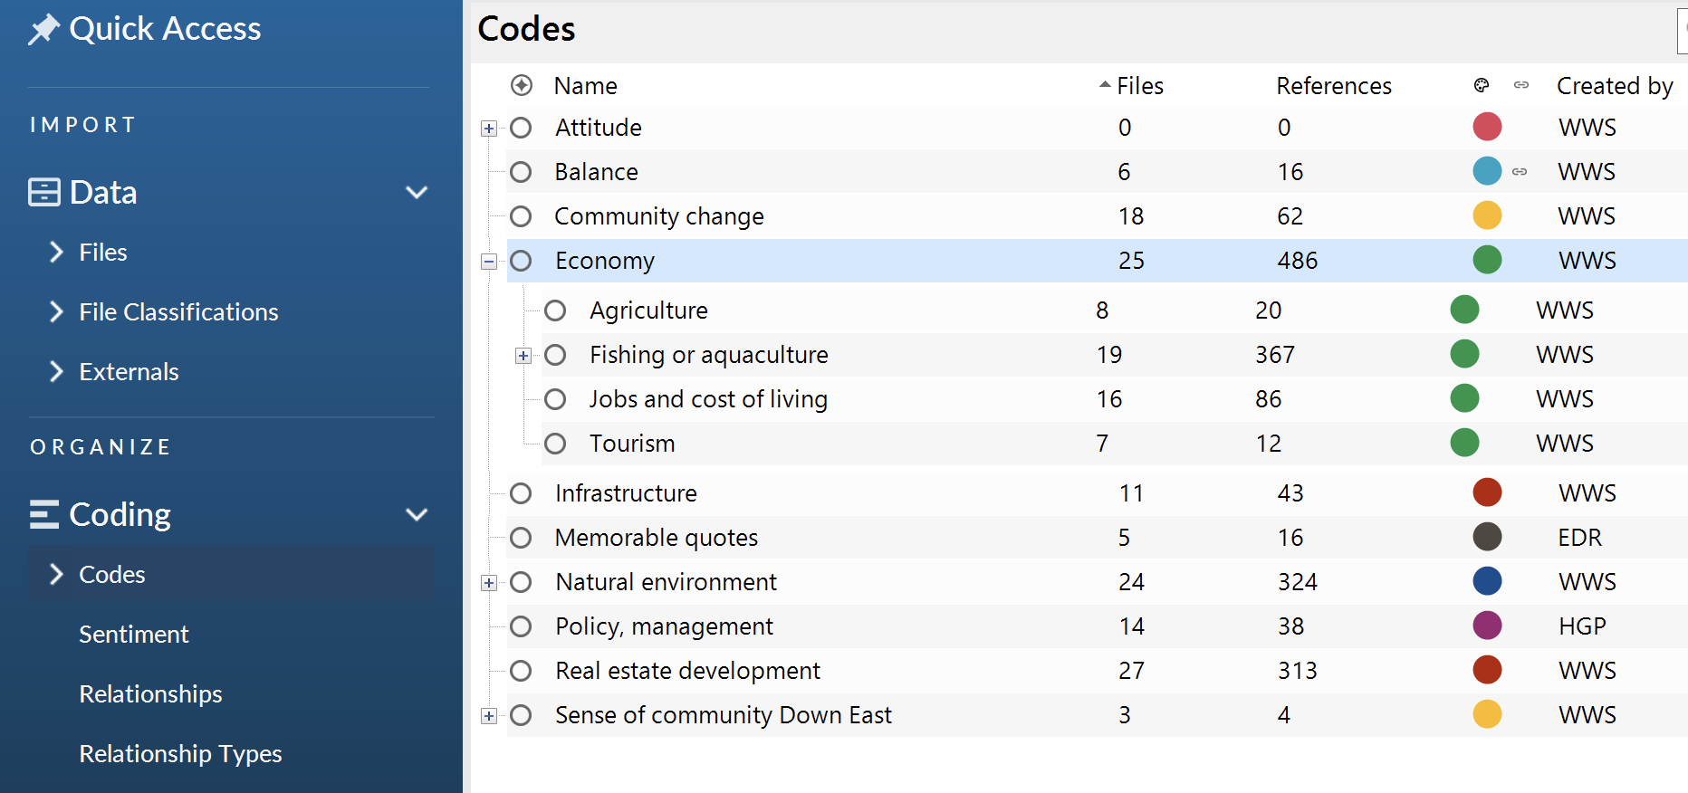Click the circle icon beside Tourism
Screen dimensions: 1688x793
(555, 444)
